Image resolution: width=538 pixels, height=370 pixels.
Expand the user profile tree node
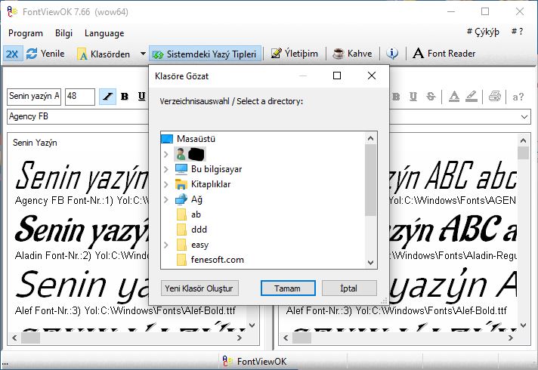click(166, 154)
